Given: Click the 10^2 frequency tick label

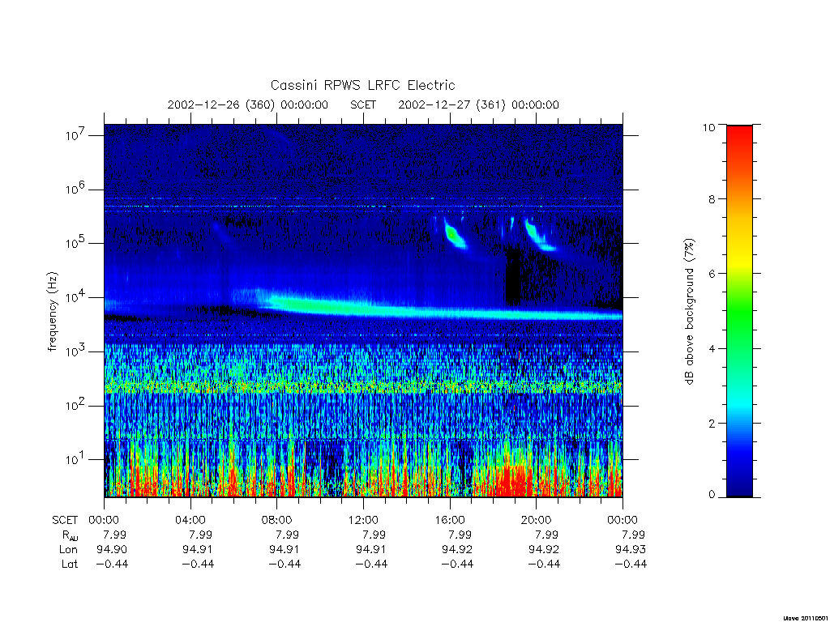Looking at the screenshot, I should [75, 405].
